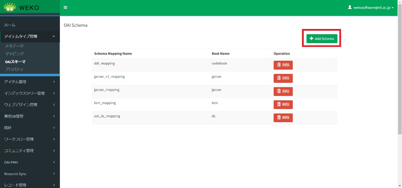Delete the ddi_mapping schema
This screenshot has width=402, height=188.
pos(283,65)
